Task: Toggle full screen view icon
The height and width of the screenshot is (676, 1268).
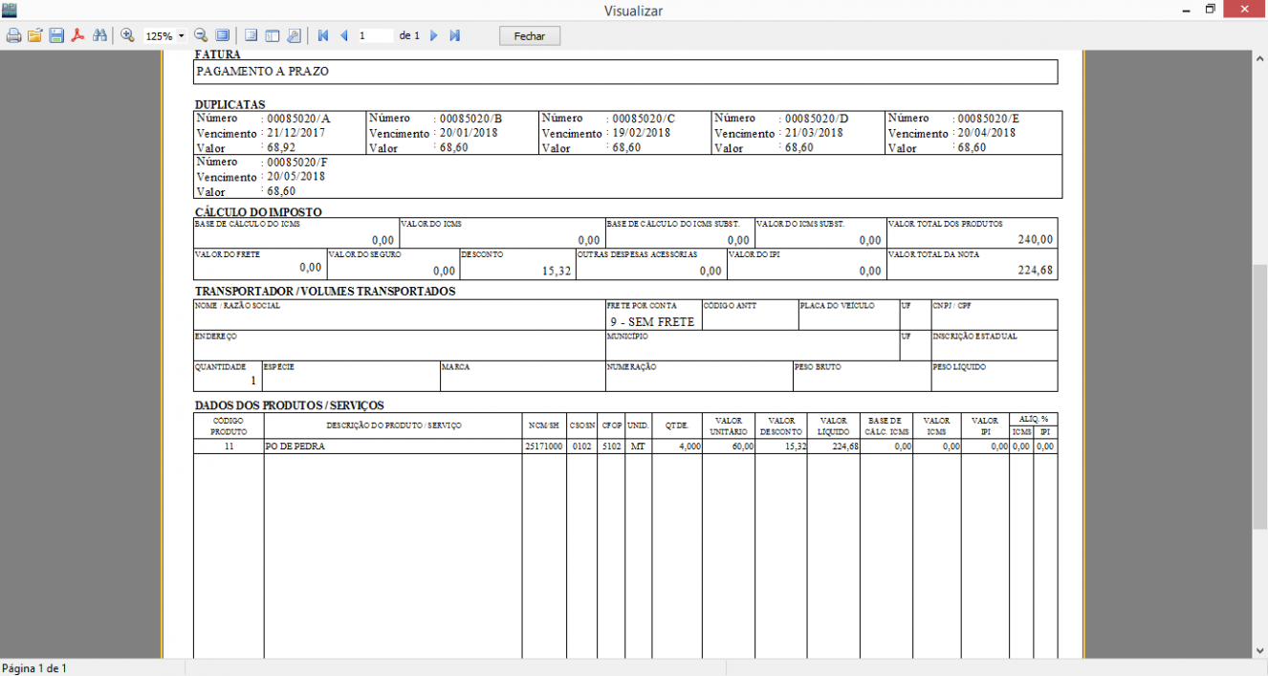Action: 222,35
